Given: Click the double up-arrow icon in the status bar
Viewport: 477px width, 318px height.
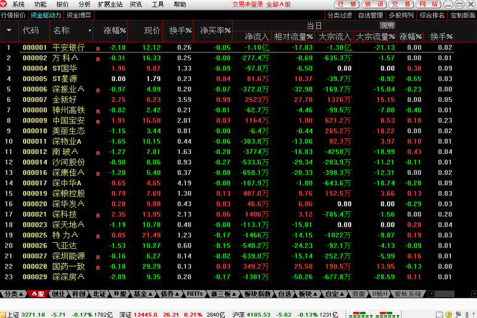Looking at the screenshot, I should tap(467, 314).
